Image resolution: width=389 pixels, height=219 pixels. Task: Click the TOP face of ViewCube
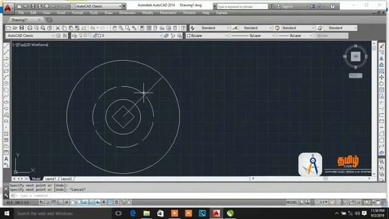[x=356, y=57]
